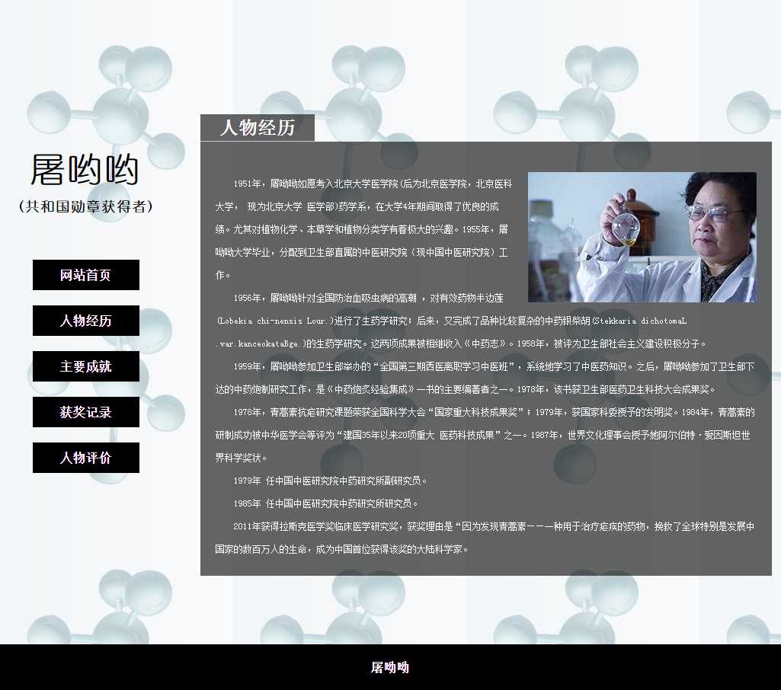Click the line starting 1985年 任中国中医研究院

(x=325, y=503)
